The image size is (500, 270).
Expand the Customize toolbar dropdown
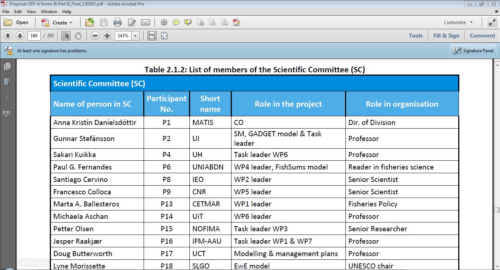471,22
